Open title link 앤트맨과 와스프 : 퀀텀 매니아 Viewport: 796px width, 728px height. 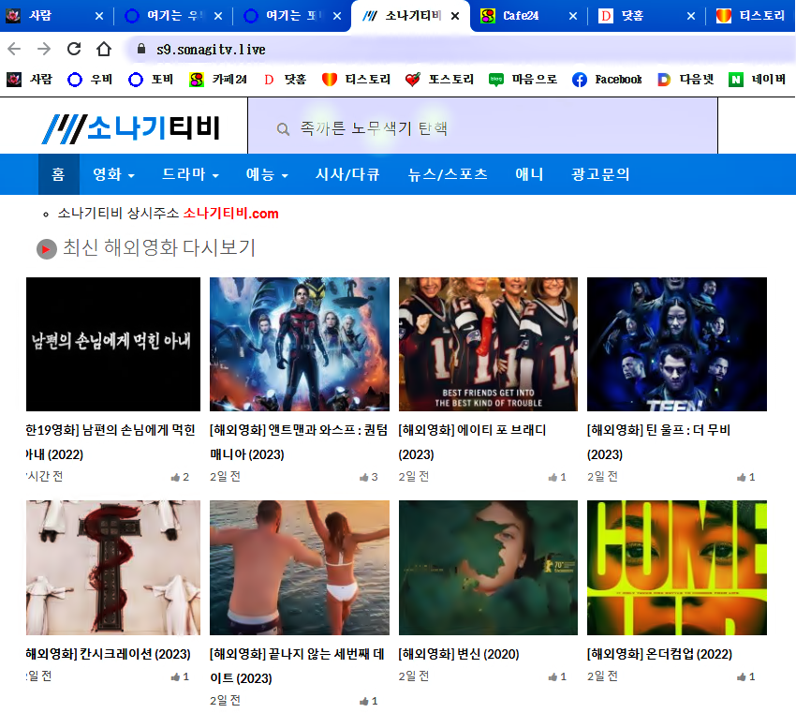299,442
